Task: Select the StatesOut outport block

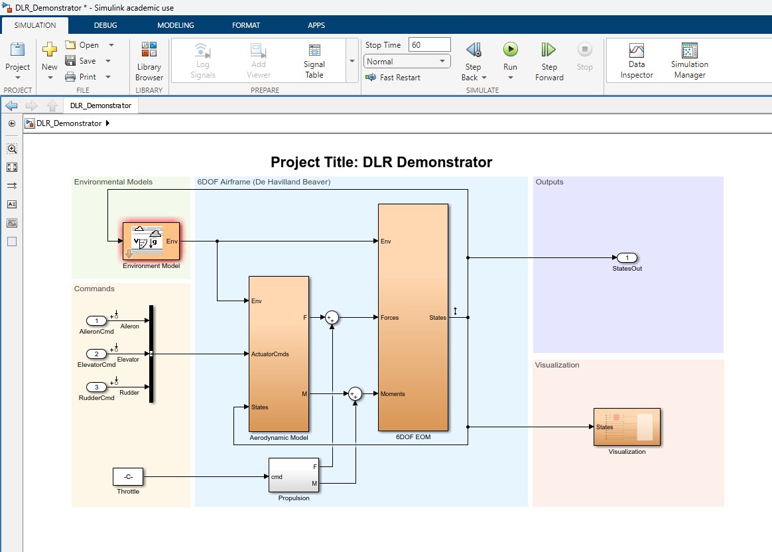Action: [627, 257]
